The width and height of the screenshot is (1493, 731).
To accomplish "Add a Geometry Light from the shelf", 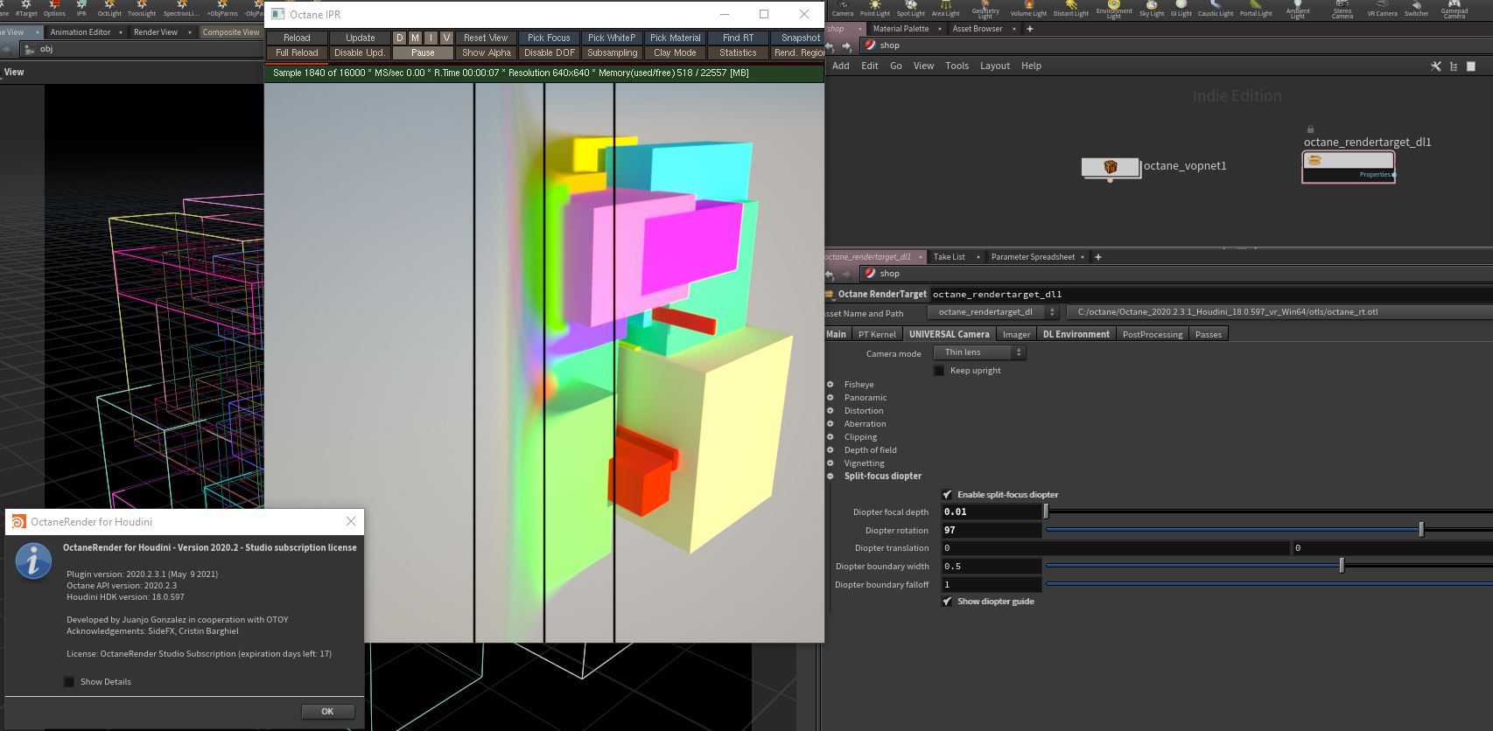I will point(985,10).
